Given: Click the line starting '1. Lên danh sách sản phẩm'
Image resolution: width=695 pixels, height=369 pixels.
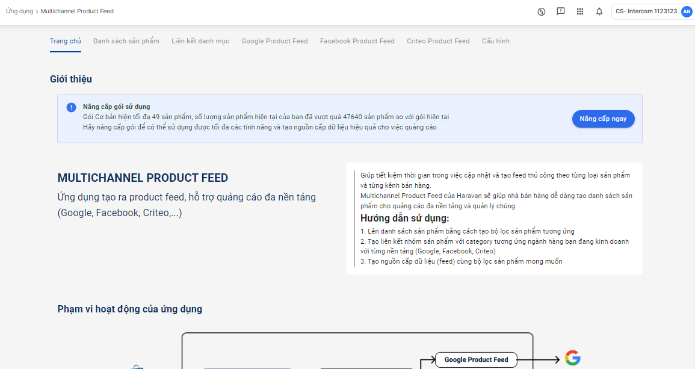Looking at the screenshot, I should click(x=468, y=232).
